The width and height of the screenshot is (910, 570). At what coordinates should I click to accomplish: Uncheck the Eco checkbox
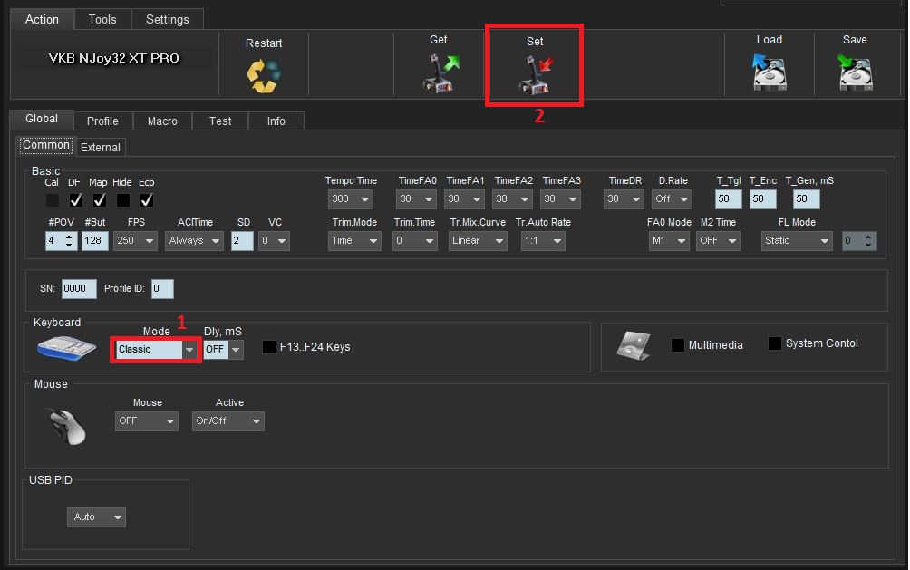coord(146,200)
